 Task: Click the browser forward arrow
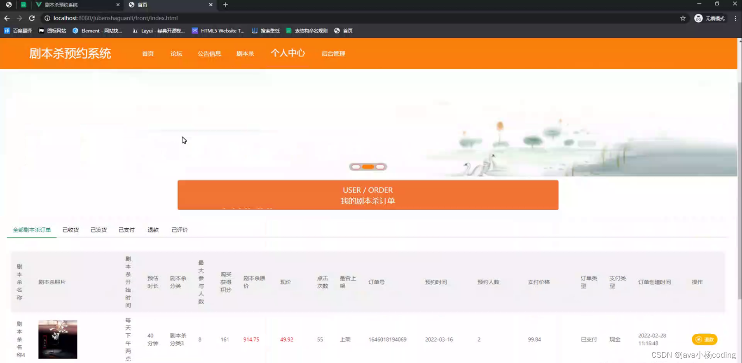tap(19, 18)
